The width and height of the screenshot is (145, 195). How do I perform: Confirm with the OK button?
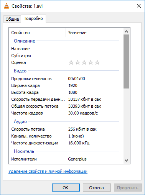66,188
